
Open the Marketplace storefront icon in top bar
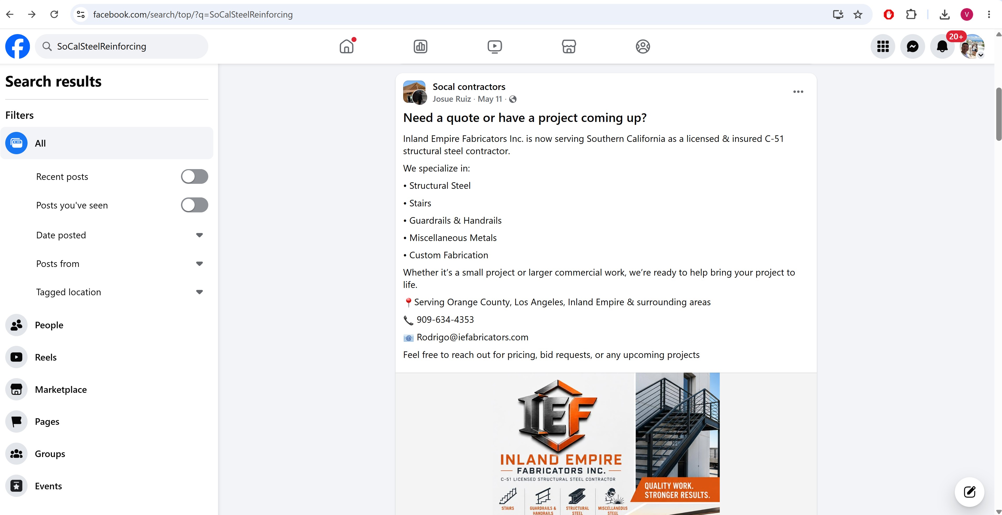[569, 46]
